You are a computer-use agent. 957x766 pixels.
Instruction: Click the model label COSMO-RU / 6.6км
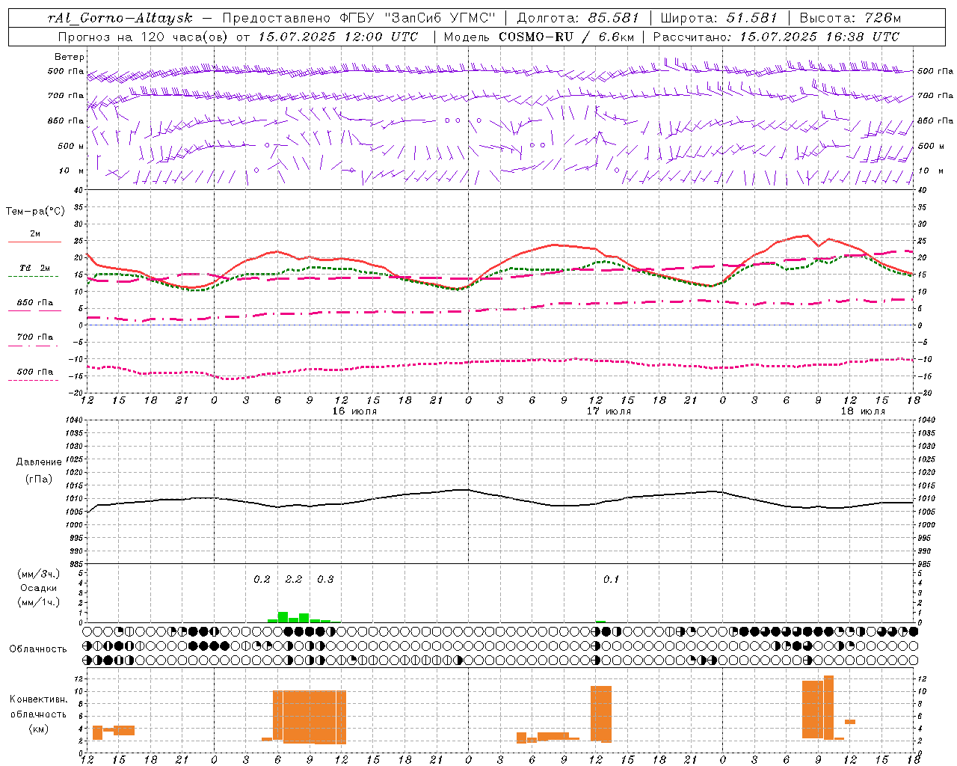[566, 36]
